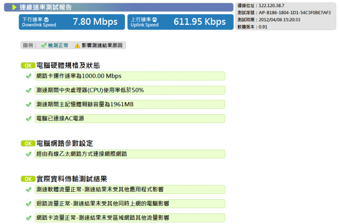Click the 連線位址 122.120.38.7 line
This screenshot has width=339, height=224.
point(261,6)
